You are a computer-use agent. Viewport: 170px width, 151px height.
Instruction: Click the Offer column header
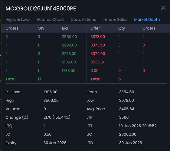click(95, 28)
